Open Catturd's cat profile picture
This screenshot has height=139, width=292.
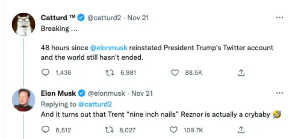click(x=23, y=24)
